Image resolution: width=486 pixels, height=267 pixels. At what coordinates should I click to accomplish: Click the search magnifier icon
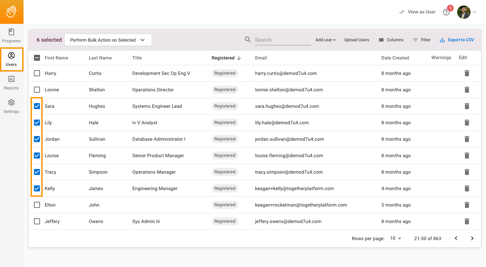coord(248,40)
